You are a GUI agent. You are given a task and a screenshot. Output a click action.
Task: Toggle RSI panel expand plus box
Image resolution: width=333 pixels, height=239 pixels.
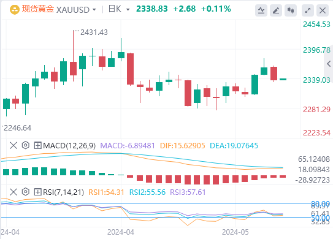click(37, 192)
